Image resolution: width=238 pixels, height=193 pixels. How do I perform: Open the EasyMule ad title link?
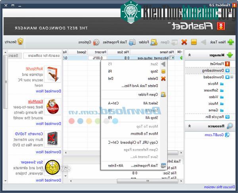pyautogui.click(x=35, y=101)
